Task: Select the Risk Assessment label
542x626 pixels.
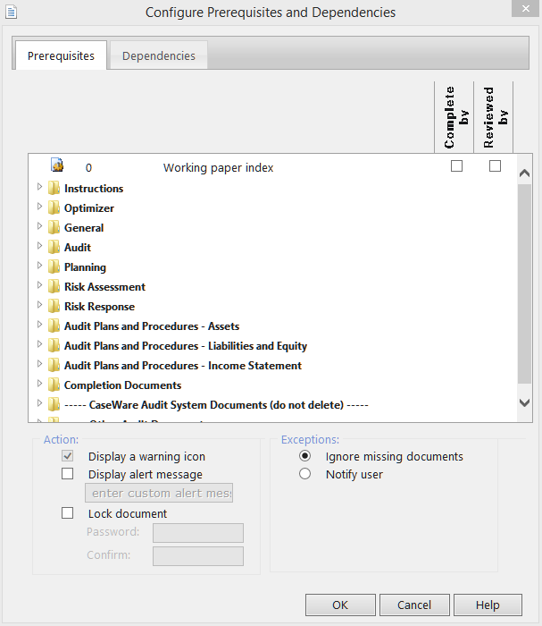Action: click(104, 287)
